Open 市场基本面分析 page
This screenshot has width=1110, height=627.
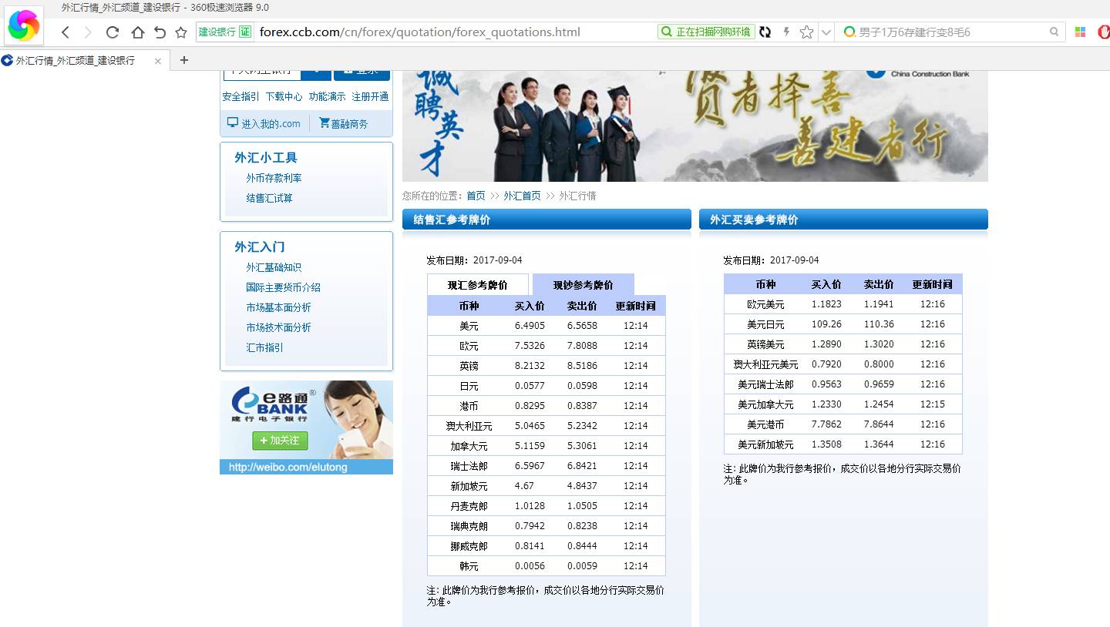(278, 307)
